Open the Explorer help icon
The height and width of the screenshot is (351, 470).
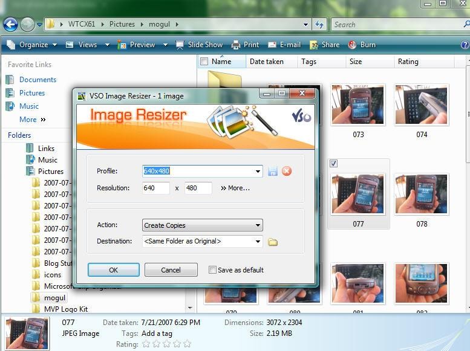pyautogui.click(x=465, y=45)
